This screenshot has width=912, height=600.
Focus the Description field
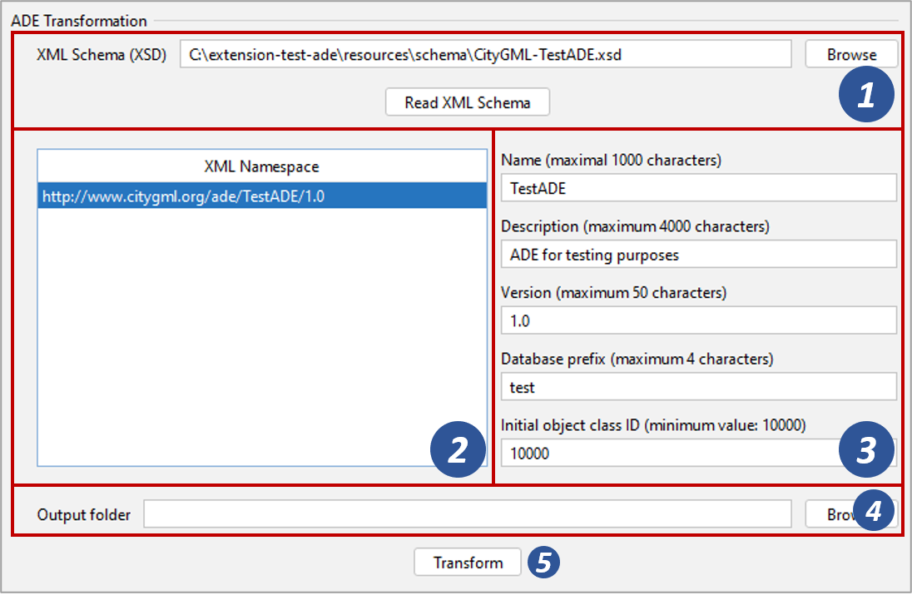pyautogui.click(x=698, y=254)
